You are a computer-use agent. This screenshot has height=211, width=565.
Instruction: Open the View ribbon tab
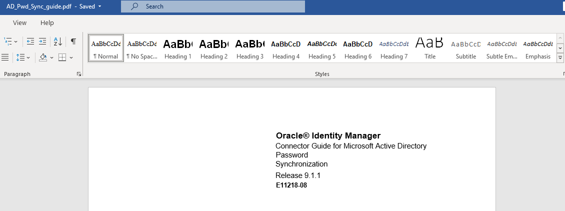[x=20, y=22]
